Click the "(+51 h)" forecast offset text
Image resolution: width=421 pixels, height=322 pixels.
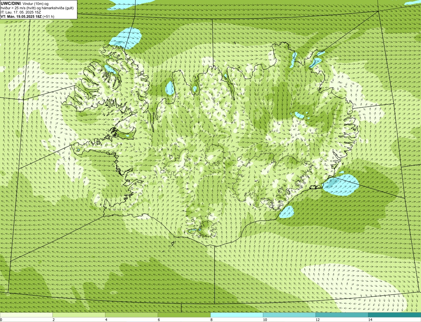click(x=49, y=16)
